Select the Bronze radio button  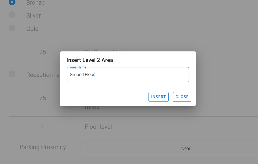(x=12, y=2)
